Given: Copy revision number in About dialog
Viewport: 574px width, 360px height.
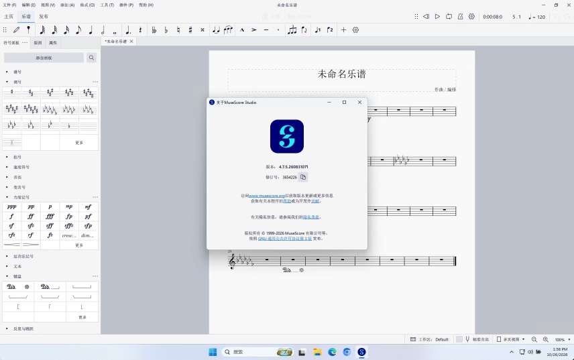Looking at the screenshot, I should coord(303,177).
